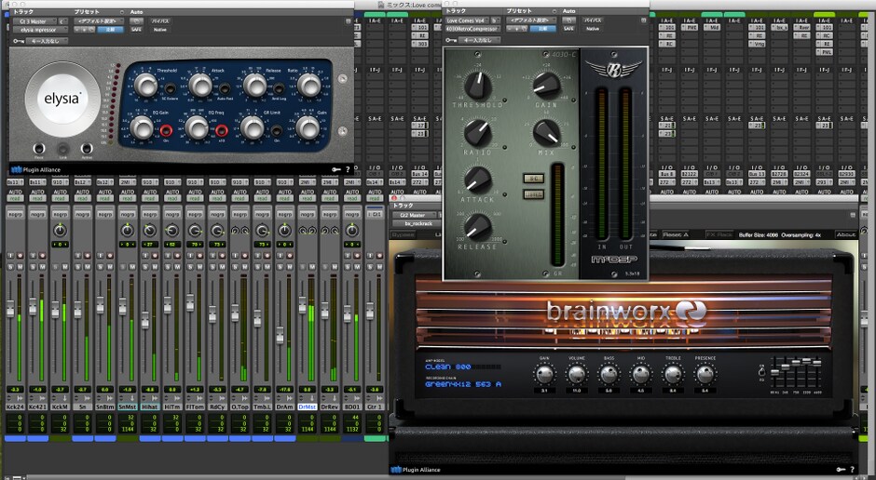Click the BASS knob on brainworx amp
876x480 pixels.
point(609,375)
